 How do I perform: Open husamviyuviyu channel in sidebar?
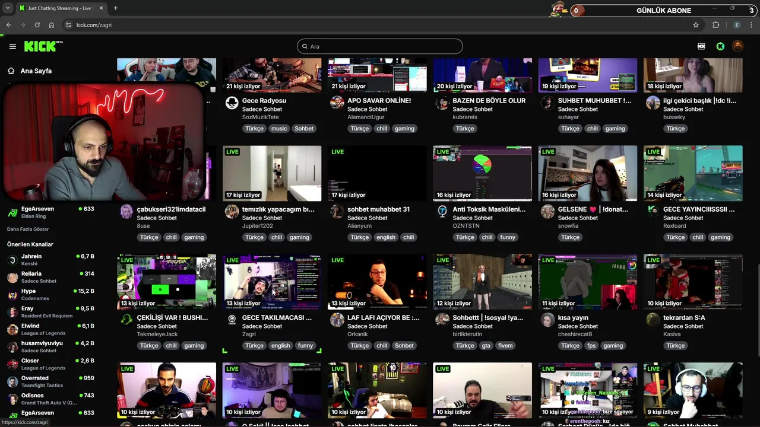tap(50, 347)
